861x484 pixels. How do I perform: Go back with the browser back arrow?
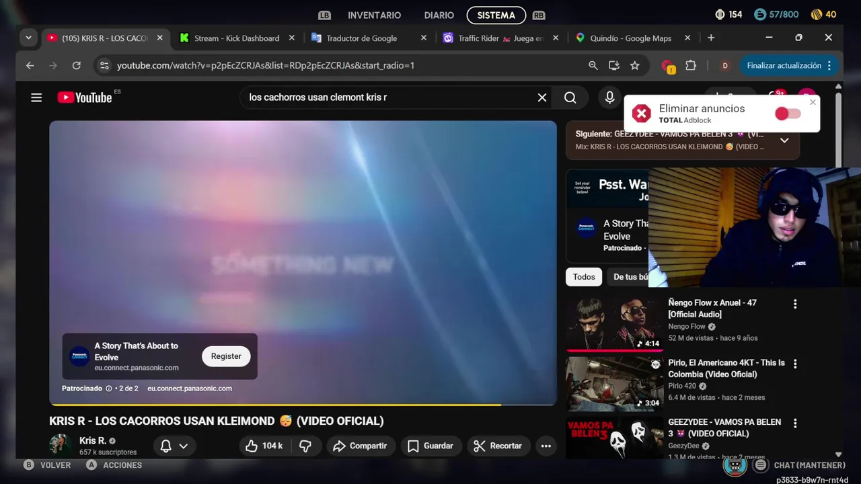30,65
